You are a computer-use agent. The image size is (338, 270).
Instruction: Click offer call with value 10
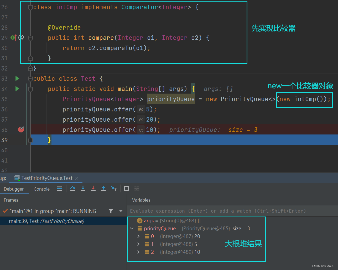(111, 130)
